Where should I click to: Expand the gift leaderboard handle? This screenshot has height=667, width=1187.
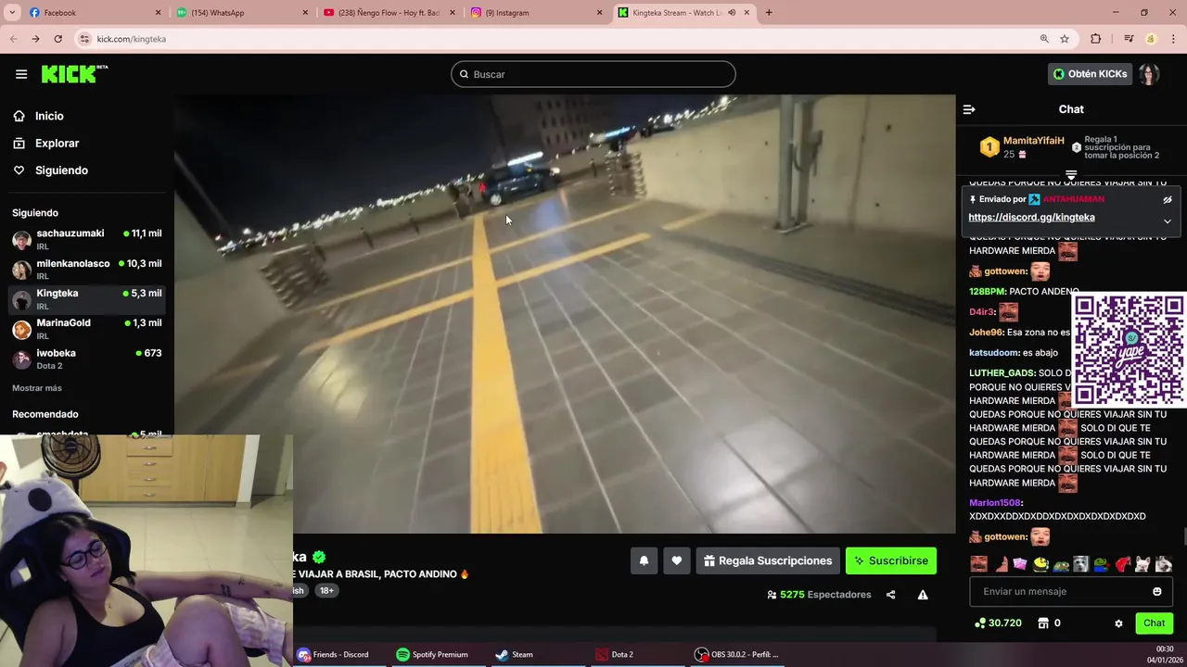coord(1071,174)
